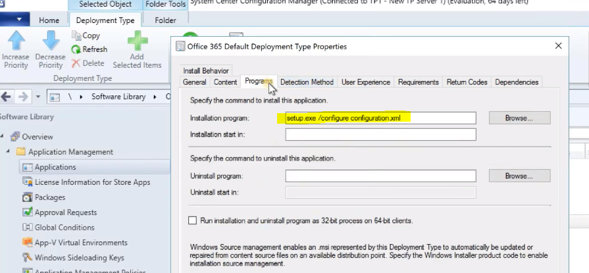Click the Selected Object contextual tab header

(105, 5)
